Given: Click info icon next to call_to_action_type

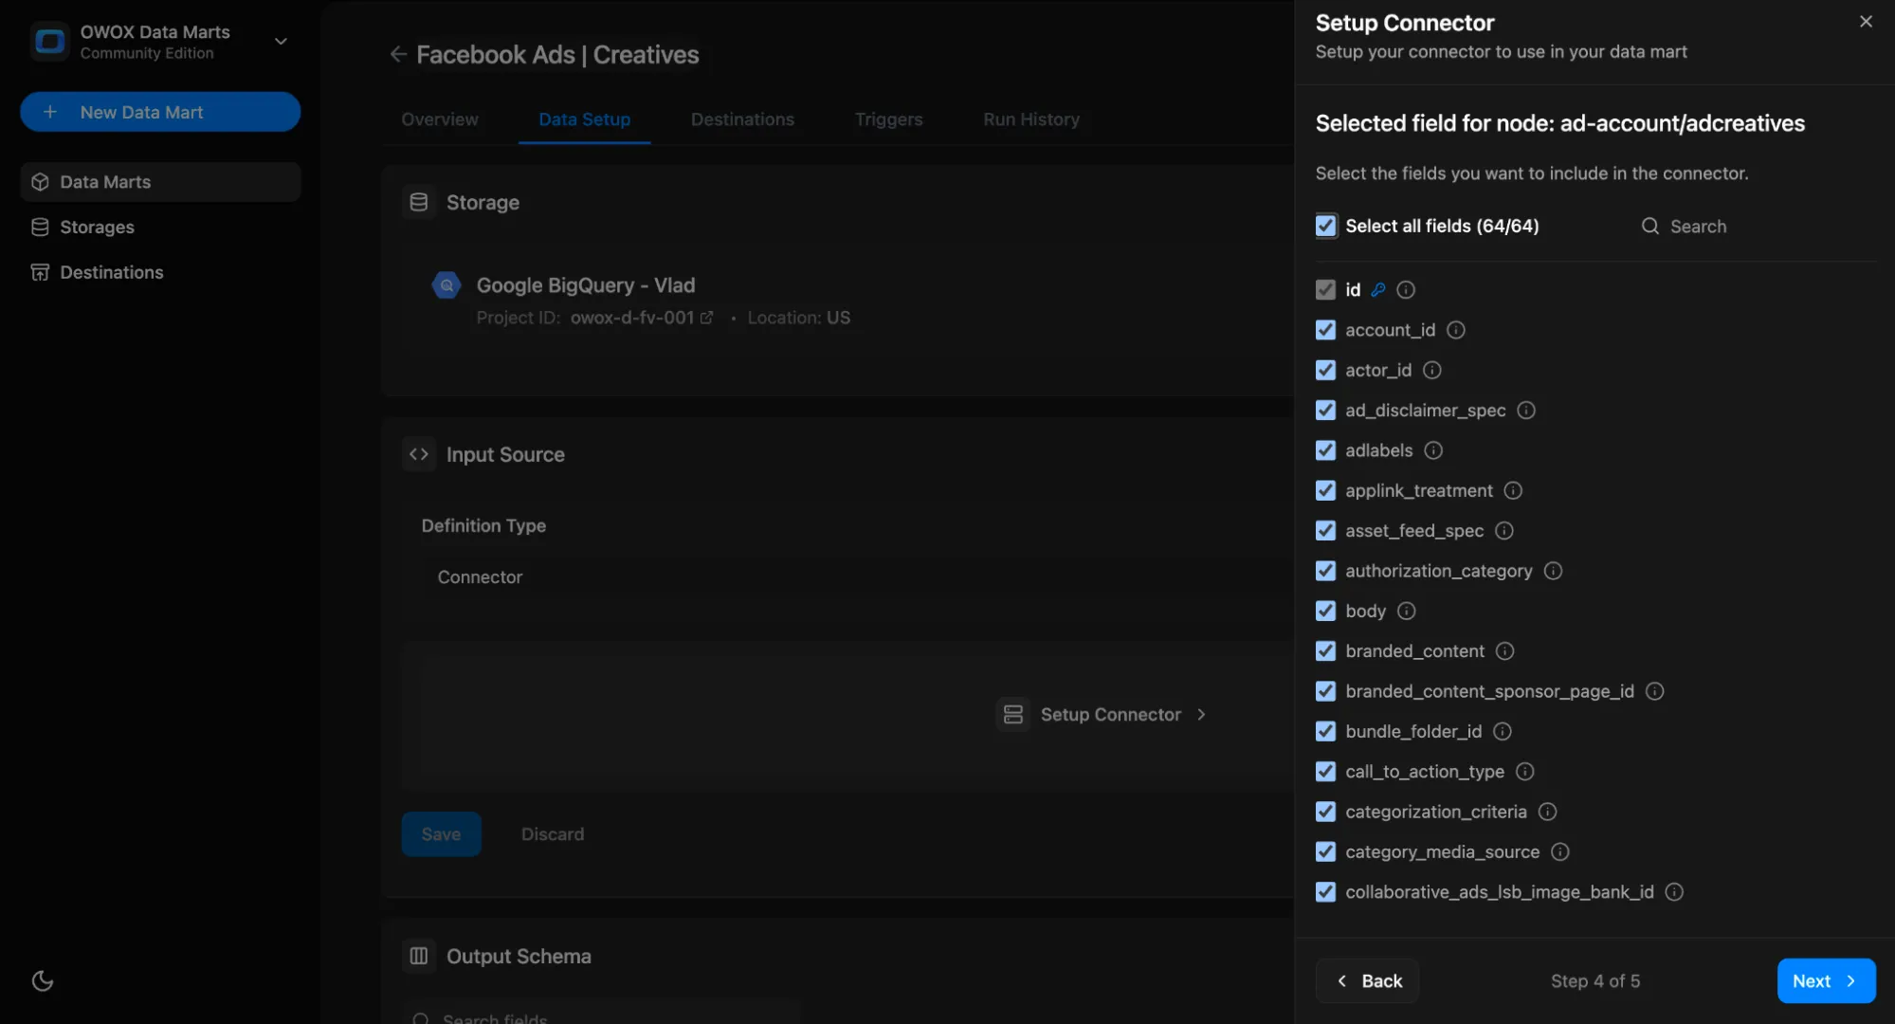Looking at the screenshot, I should pos(1524,772).
